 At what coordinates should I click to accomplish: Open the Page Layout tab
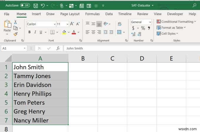tap(70, 14)
